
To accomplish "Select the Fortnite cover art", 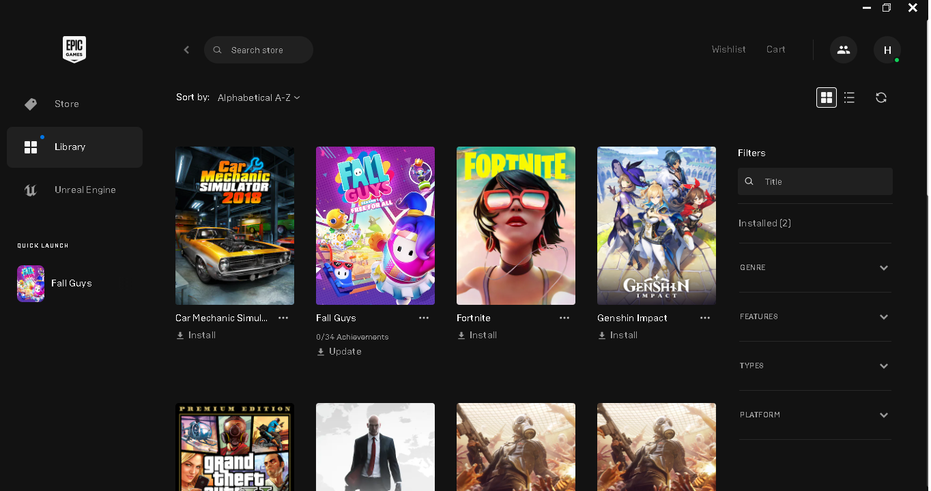I will coord(516,226).
